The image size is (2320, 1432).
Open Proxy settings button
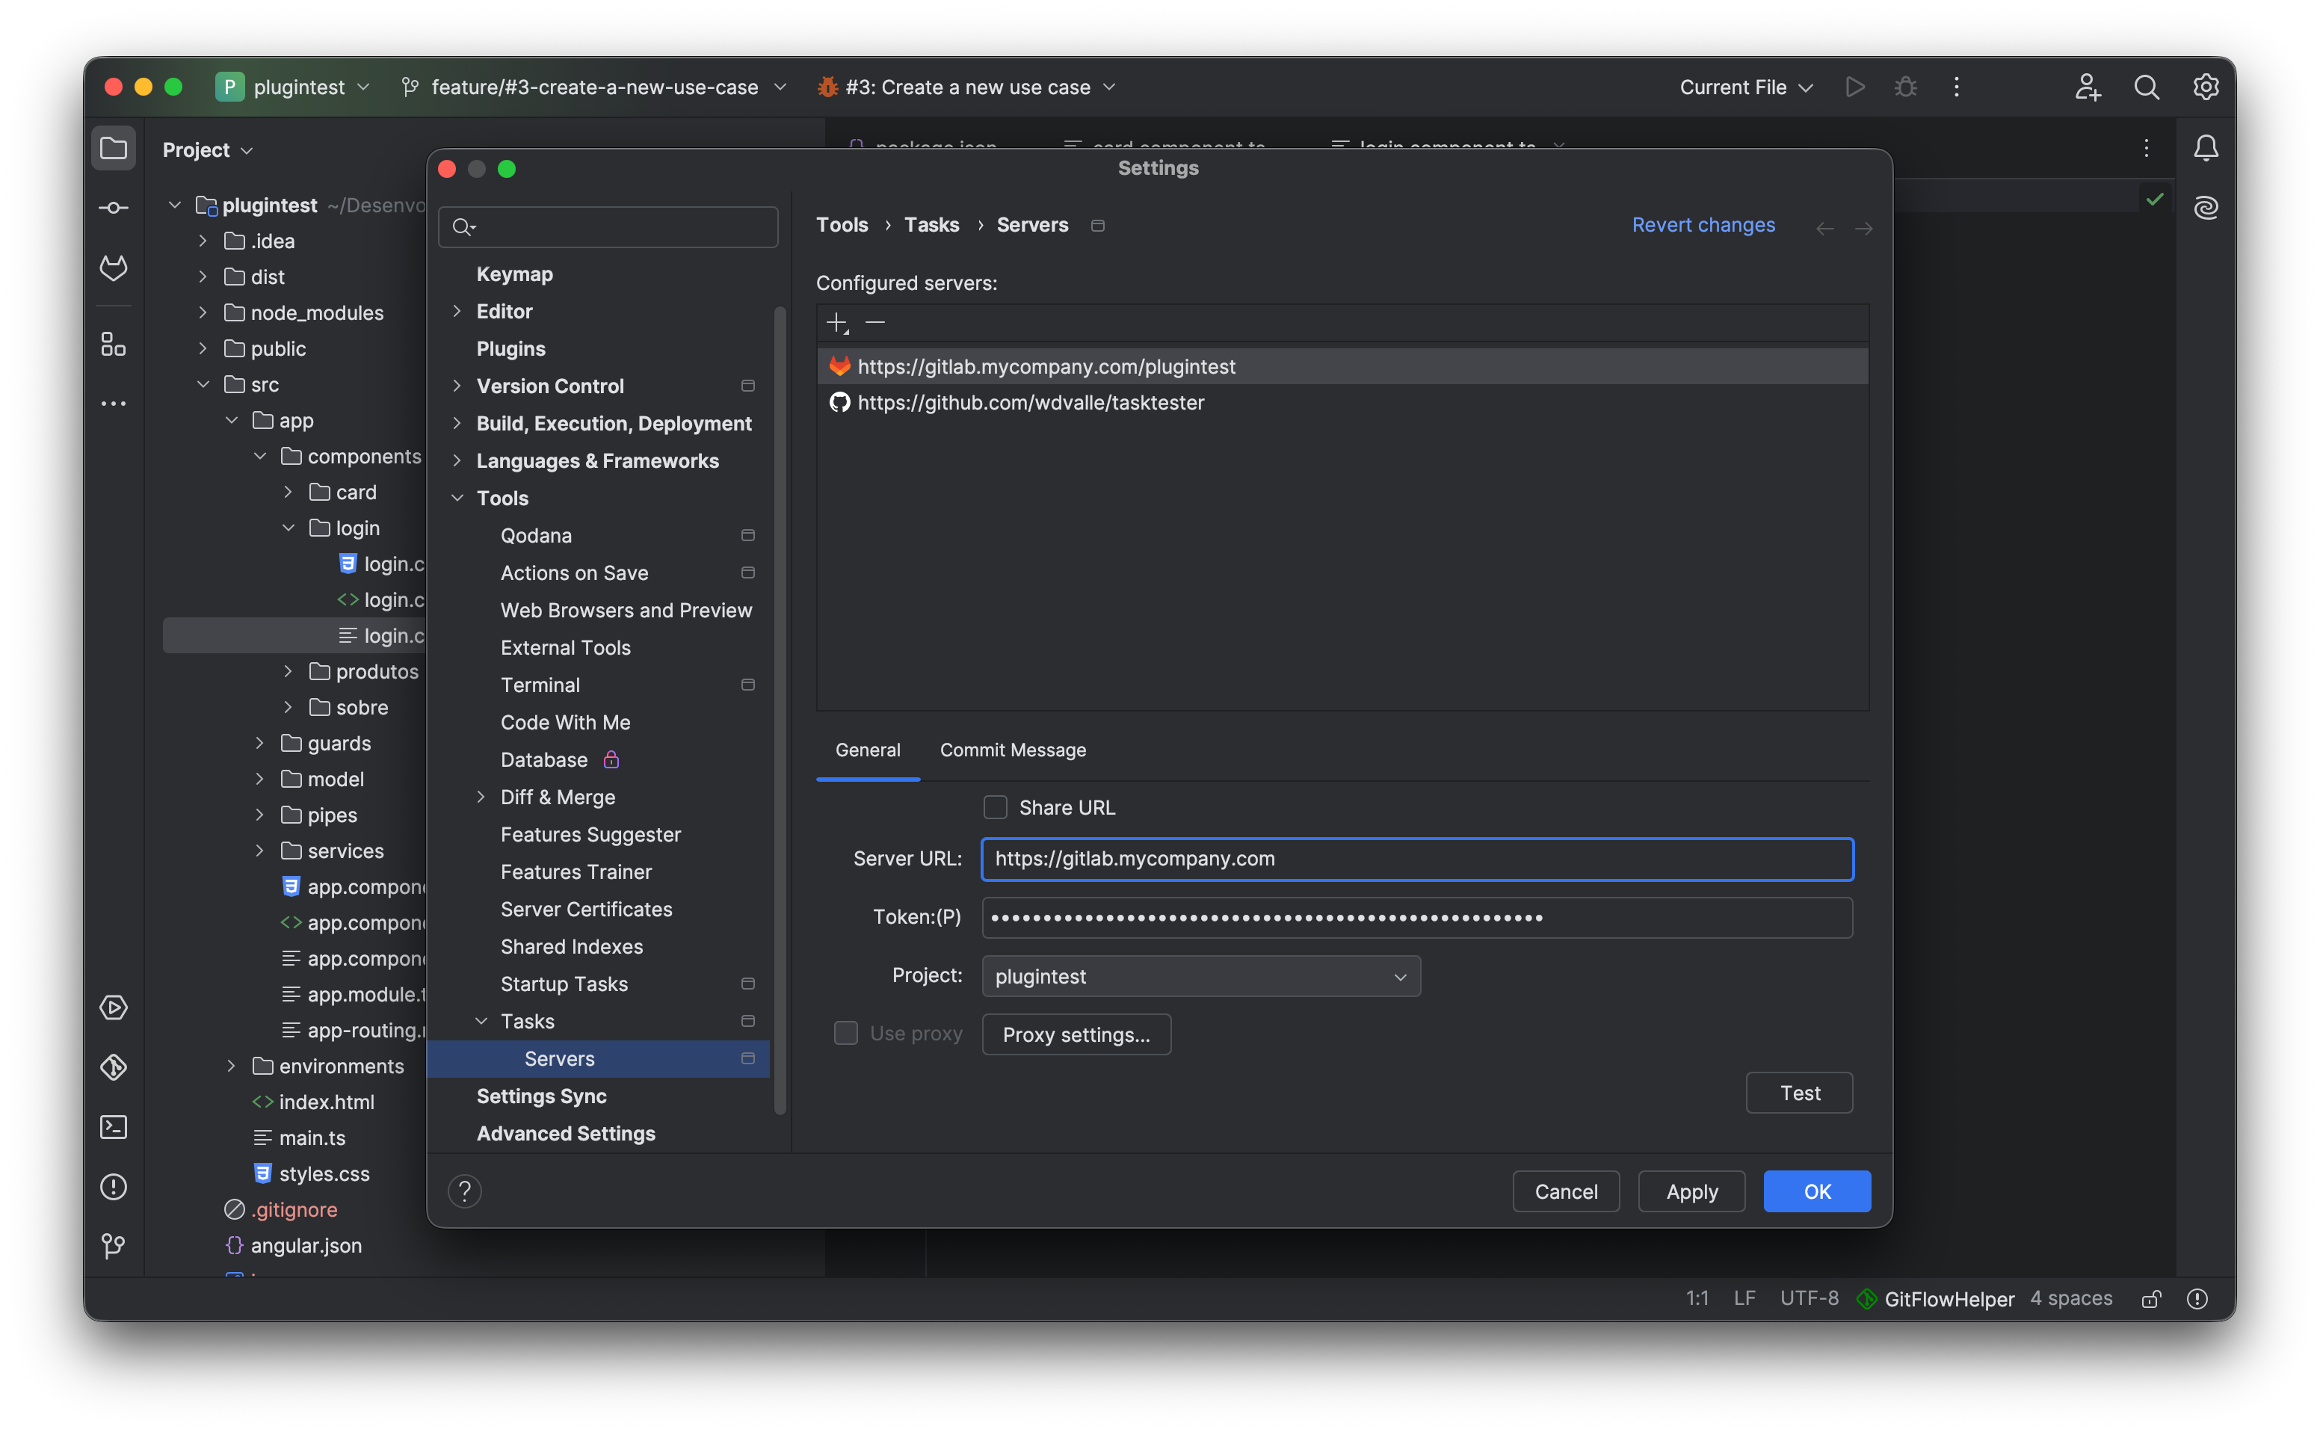(x=1076, y=1034)
